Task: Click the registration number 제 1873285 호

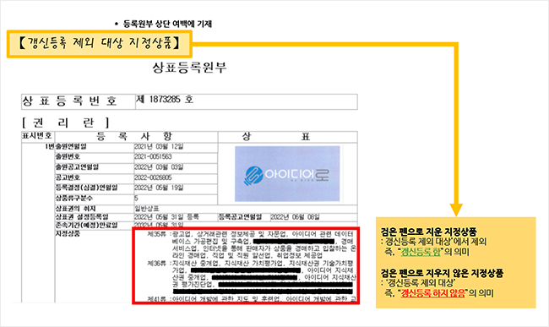Action: (x=165, y=100)
